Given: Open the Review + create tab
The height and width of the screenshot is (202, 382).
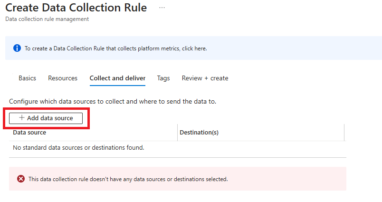Looking at the screenshot, I should pyautogui.click(x=205, y=78).
